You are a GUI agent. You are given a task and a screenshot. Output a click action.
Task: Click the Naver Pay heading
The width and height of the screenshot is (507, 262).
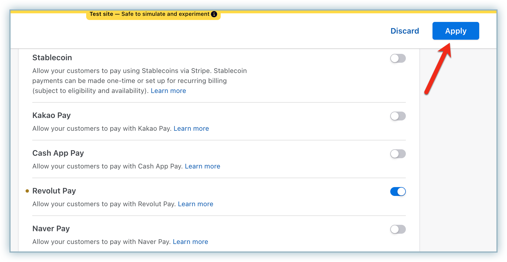pyautogui.click(x=51, y=228)
